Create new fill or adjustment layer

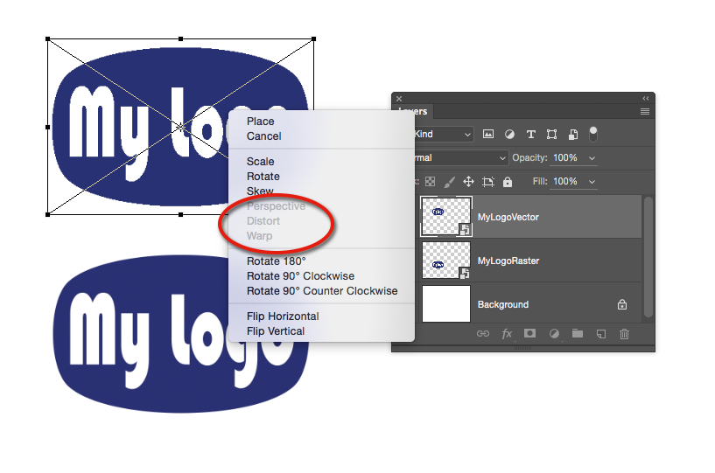pyautogui.click(x=554, y=334)
